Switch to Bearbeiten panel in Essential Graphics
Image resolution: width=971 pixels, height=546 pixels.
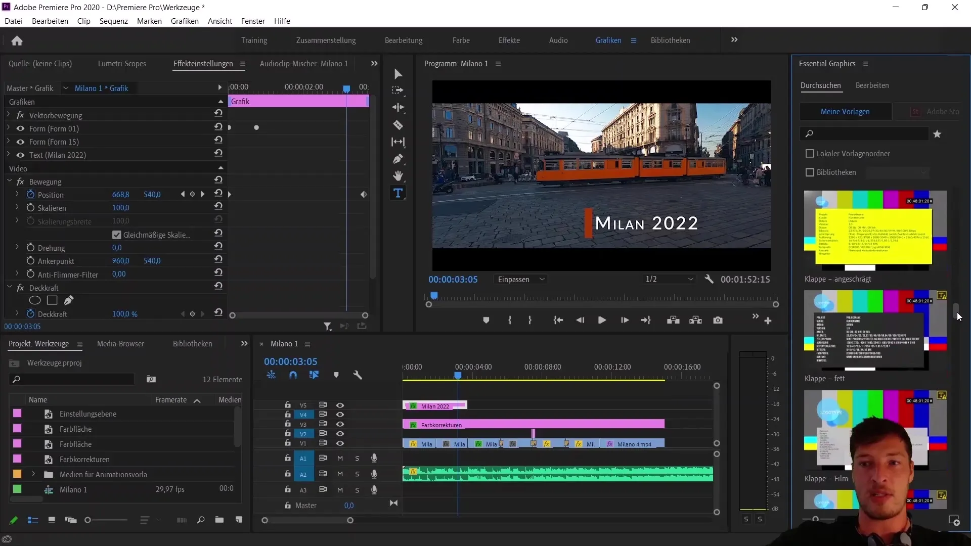click(872, 84)
